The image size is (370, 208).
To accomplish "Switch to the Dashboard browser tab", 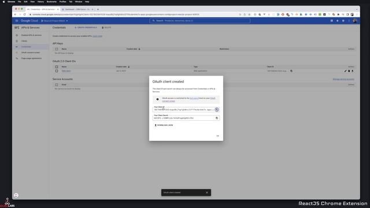I will pyautogui.click(x=77, y=9).
